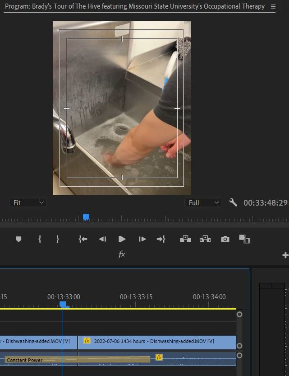Image resolution: width=289 pixels, height=376 pixels.
Task: Click the fx badge on the video clip
Action: point(87,341)
